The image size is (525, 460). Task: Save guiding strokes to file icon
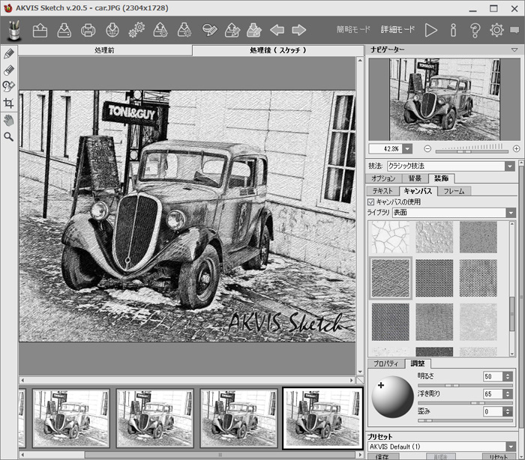254,30
